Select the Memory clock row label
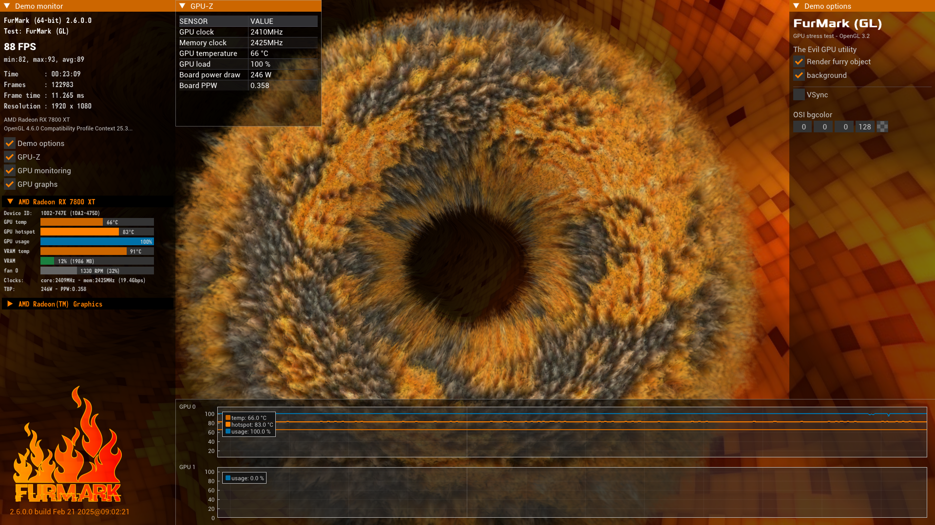Image resolution: width=935 pixels, height=525 pixels. (203, 42)
